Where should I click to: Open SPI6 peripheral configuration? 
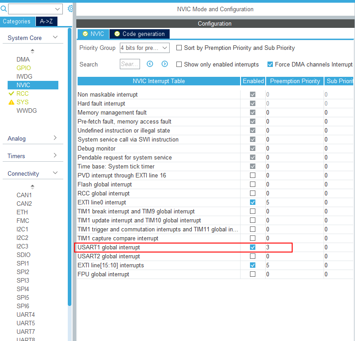pos(22,306)
